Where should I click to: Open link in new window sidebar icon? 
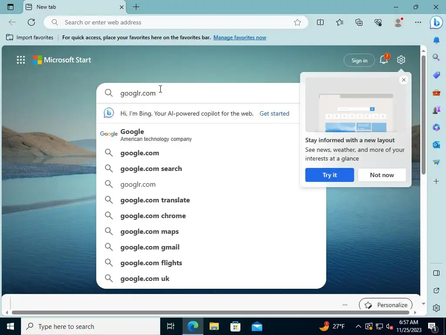[x=436, y=291]
